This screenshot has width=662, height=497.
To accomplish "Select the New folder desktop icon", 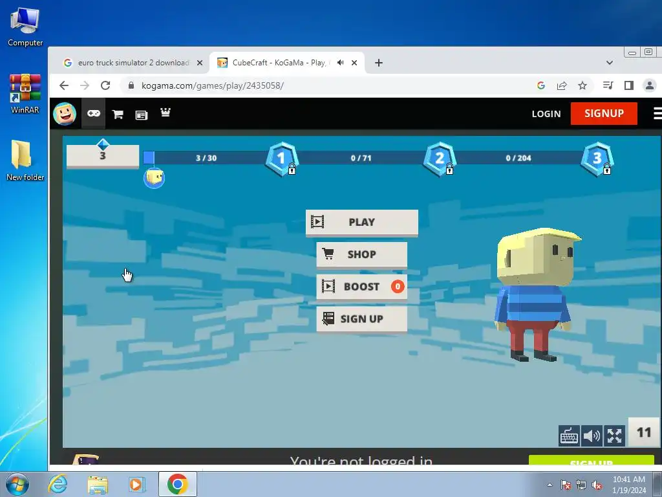I will [25, 160].
